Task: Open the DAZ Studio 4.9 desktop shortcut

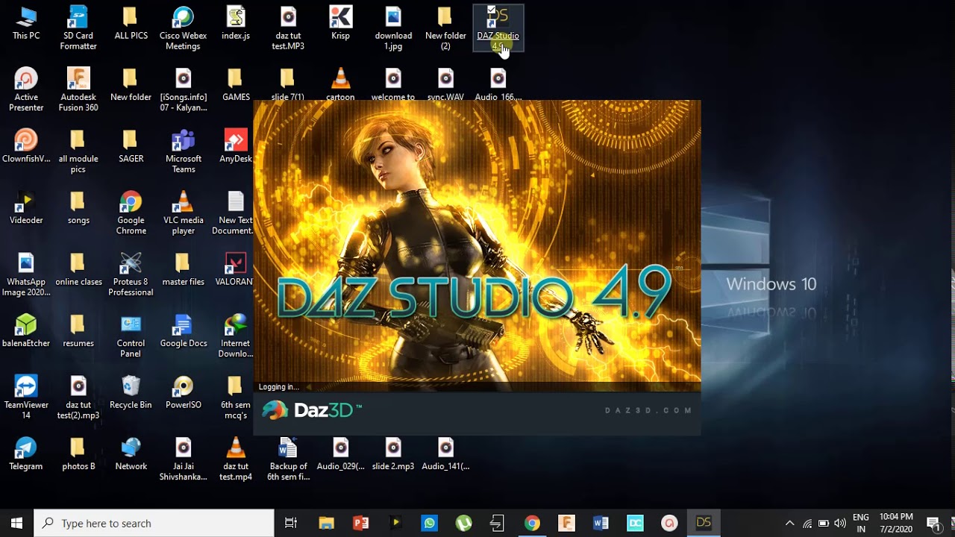Action: tap(498, 28)
